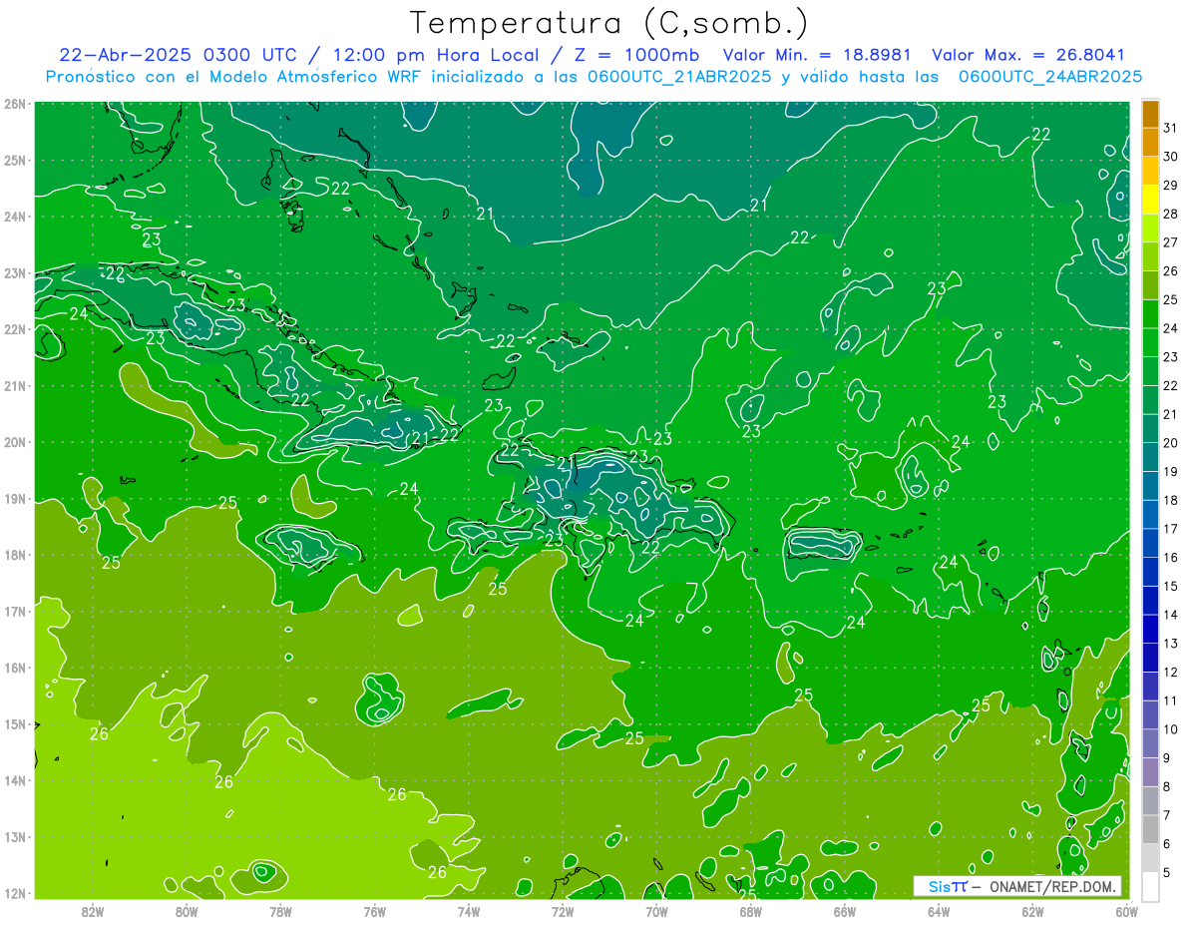Click the 78W longitude axis label
Image resolution: width=1197 pixels, height=925 pixels.
(x=280, y=911)
